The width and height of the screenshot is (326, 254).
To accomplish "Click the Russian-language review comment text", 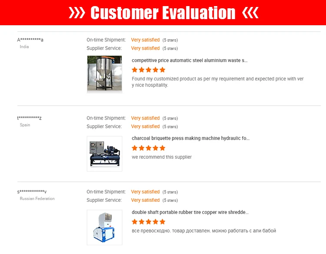I will pyautogui.click(x=204, y=231).
